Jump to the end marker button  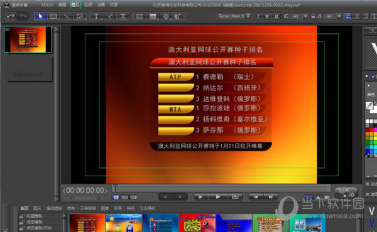click(x=270, y=198)
